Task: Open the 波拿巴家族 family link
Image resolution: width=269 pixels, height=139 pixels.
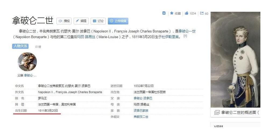Action: pos(141,111)
